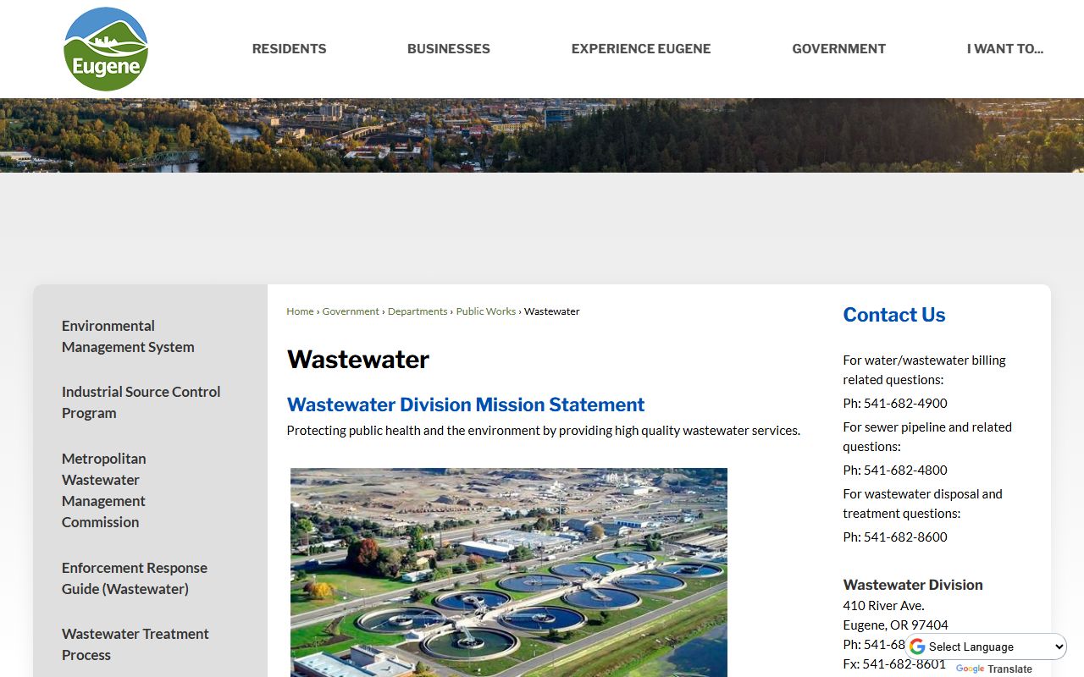Open Enforcement Response Guide (Wastewater) link
1084x677 pixels.
coord(135,578)
